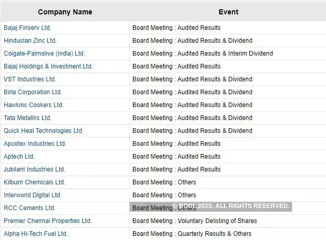Open Kilburn Chemicals Ltd. page

click(34, 182)
